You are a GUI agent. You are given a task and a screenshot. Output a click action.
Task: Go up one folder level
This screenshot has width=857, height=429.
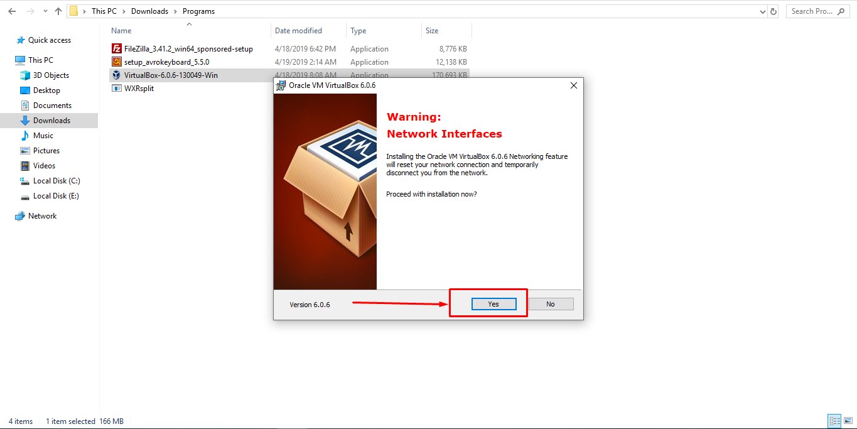coord(58,11)
